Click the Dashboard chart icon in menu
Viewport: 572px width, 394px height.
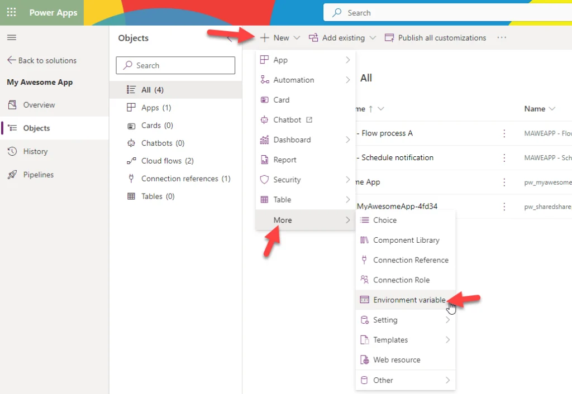point(264,140)
